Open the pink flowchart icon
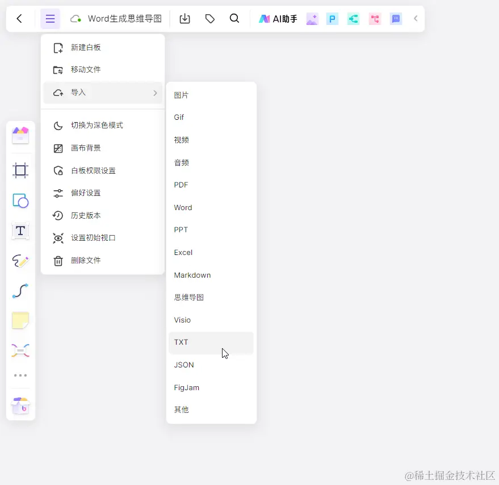 (375, 19)
